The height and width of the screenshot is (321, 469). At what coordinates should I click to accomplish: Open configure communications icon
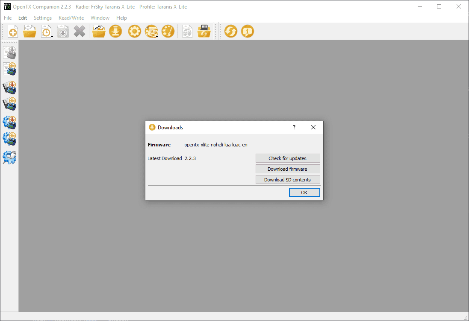[9, 158]
